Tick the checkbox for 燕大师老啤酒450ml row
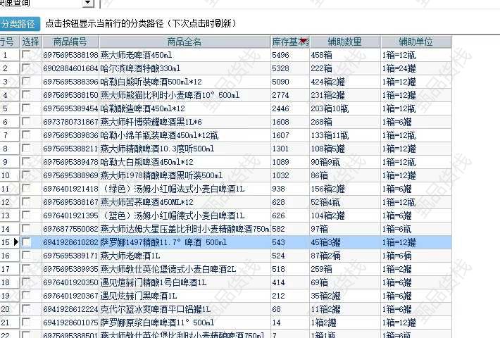The height and width of the screenshot is (338, 500). (x=26, y=55)
